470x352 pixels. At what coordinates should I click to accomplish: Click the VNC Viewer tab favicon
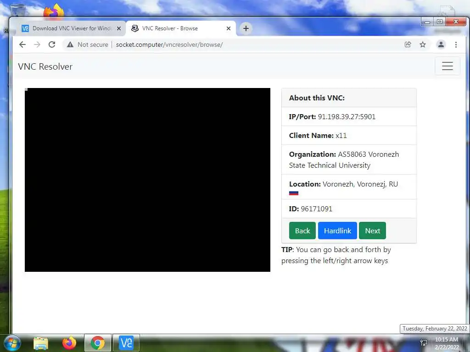tap(25, 28)
